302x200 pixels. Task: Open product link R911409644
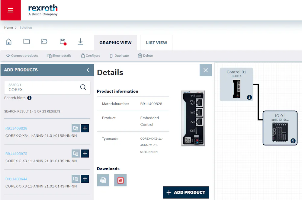point(16,179)
